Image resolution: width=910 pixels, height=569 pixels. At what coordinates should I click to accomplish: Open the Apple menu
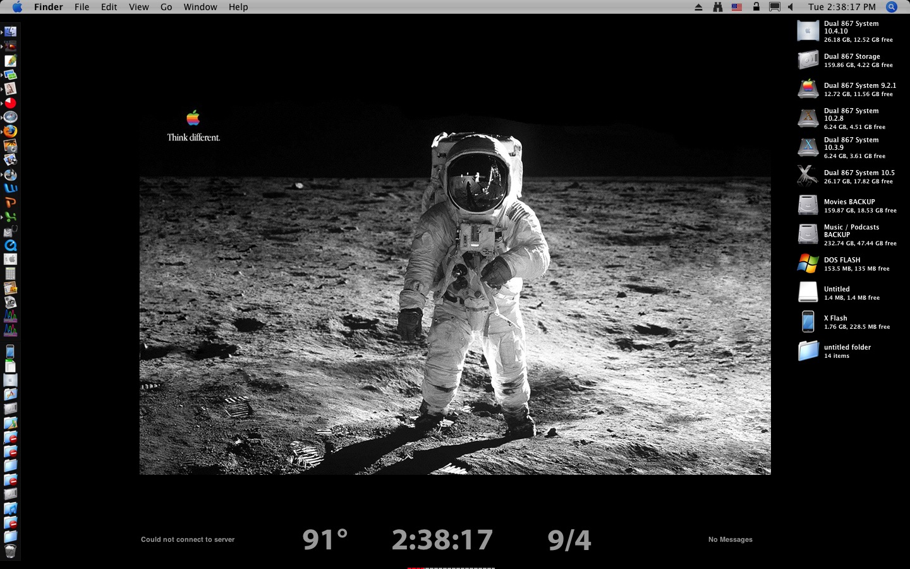[17, 7]
